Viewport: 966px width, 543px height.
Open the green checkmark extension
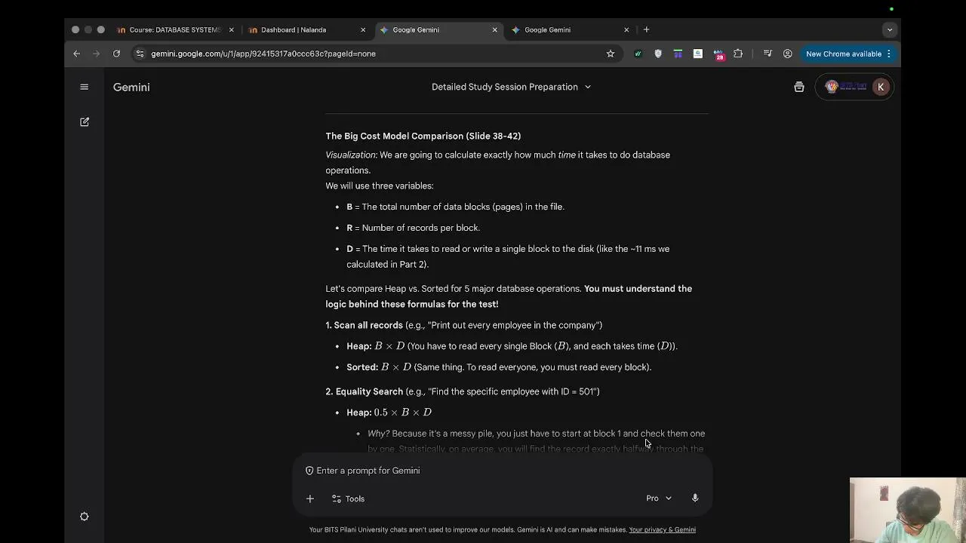click(638, 54)
